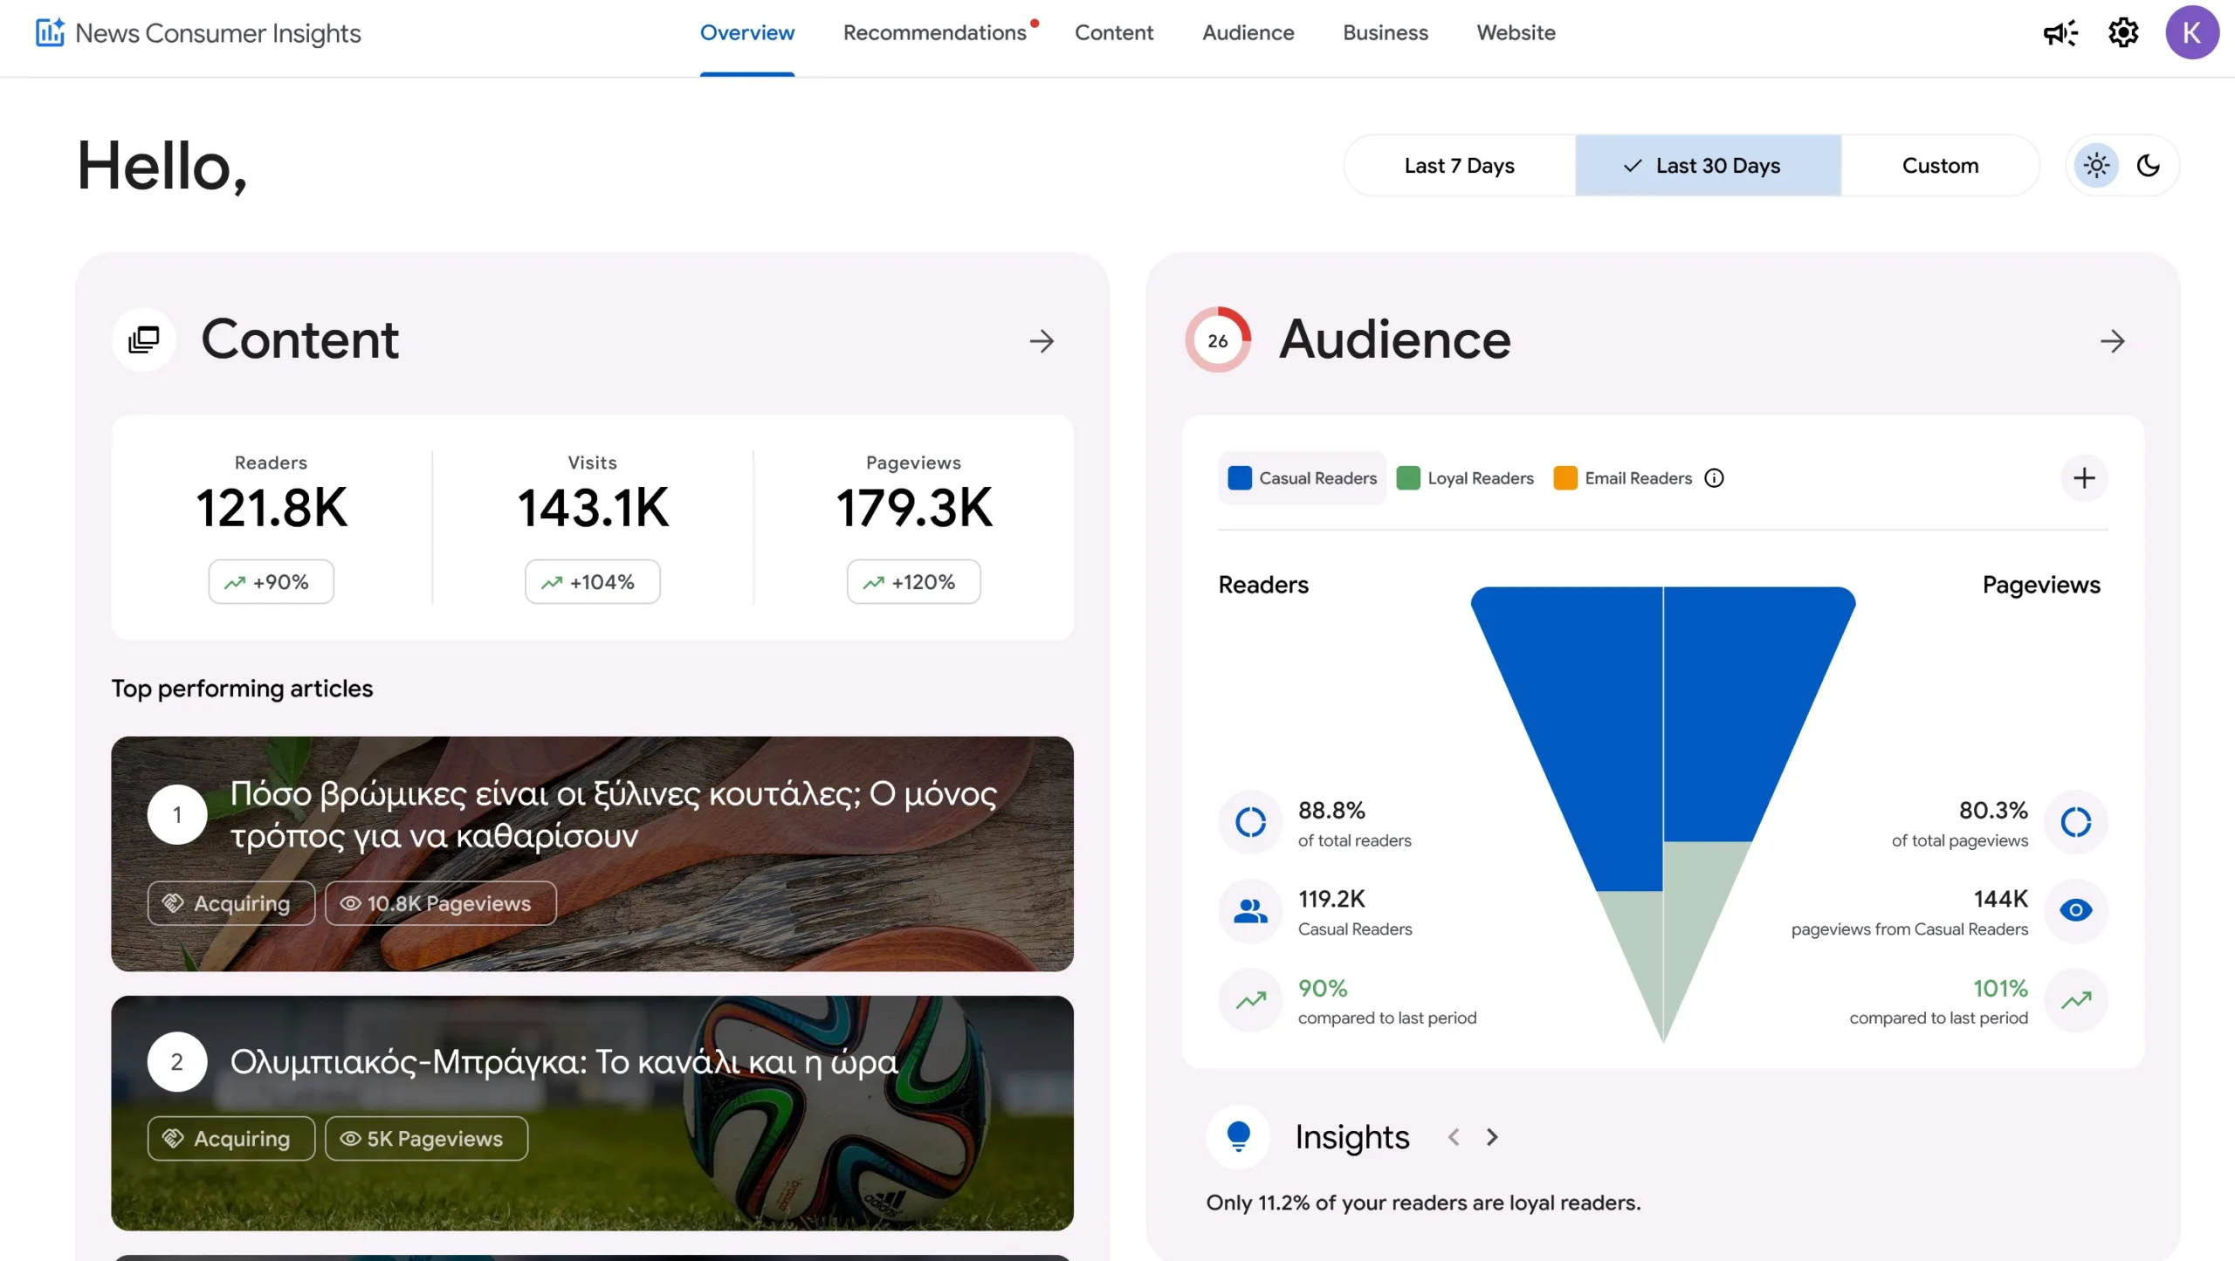The height and width of the screenshot is (1261, 2235).
Task: Click the 101% pageviews trend icon
Action: tap(2076, 1000)
